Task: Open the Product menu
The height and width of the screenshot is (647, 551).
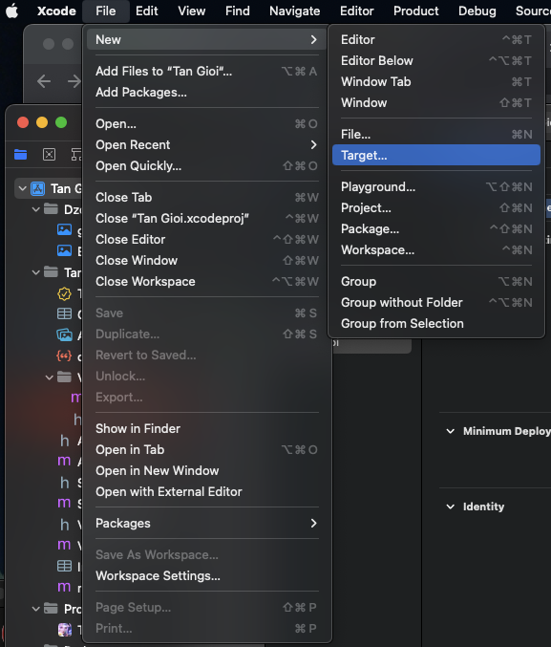Action: click(x=415, y=11)
